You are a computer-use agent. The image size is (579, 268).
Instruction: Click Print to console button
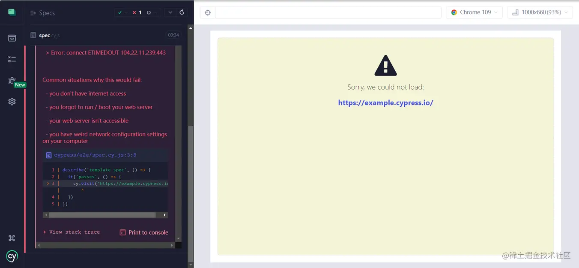click(144, 232)
